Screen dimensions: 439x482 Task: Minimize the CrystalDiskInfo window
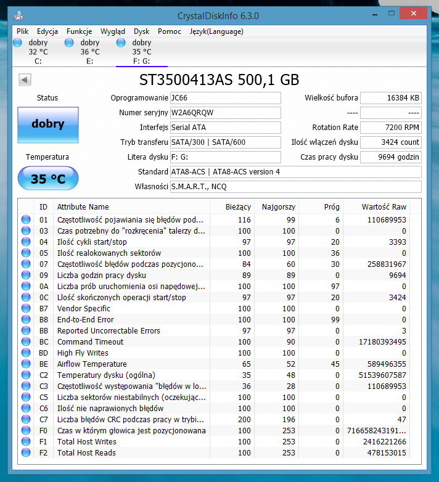coord(375,14)
